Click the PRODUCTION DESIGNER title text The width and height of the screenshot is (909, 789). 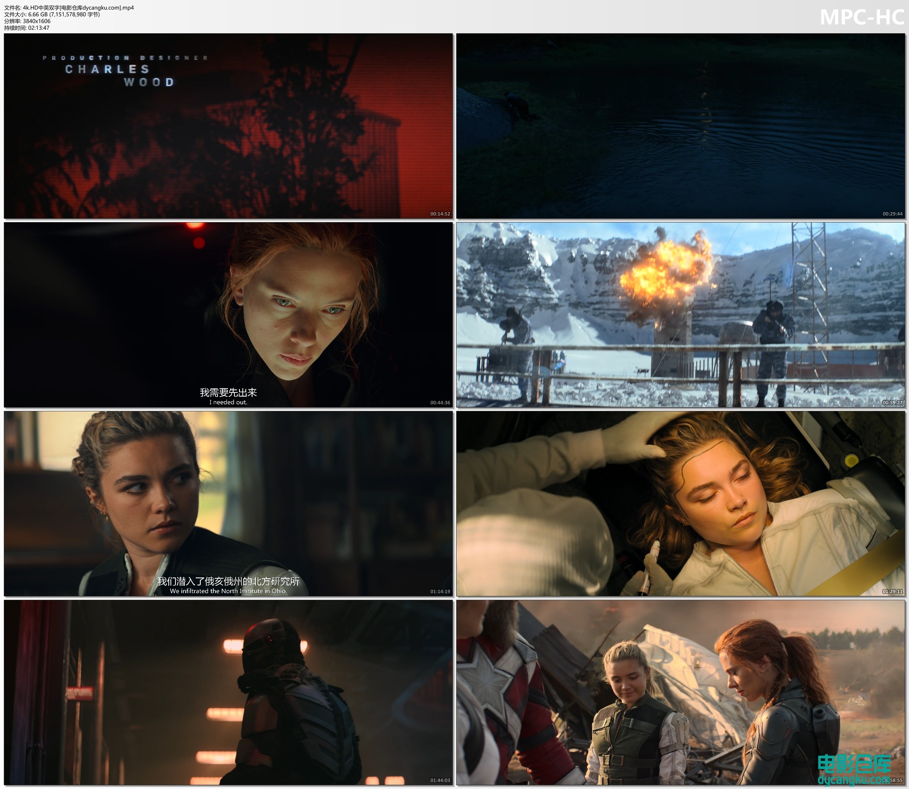coord(125,58)
